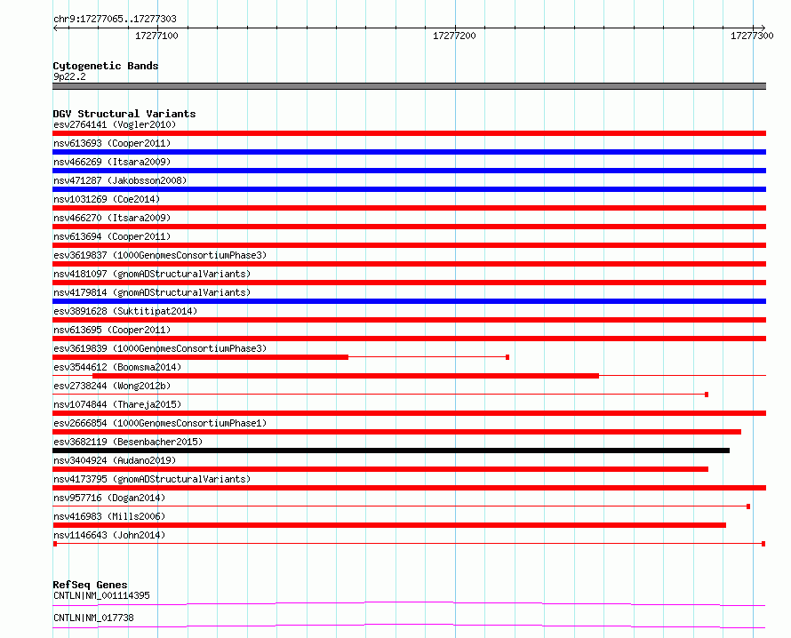
Task: Open esv2764141 (Vogler2010) variant label
Action: (x=115, y=124)
